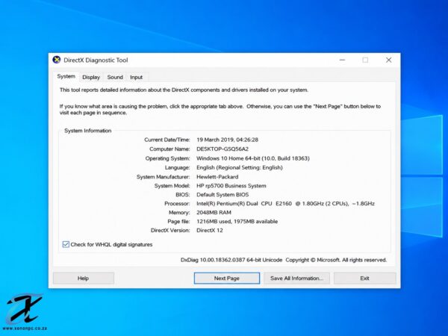Screen dimensions: 448x336
Task: Switch to the System tab
Action: (66, 77)
